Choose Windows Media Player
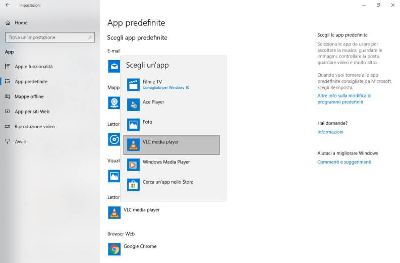 (172, 165)
